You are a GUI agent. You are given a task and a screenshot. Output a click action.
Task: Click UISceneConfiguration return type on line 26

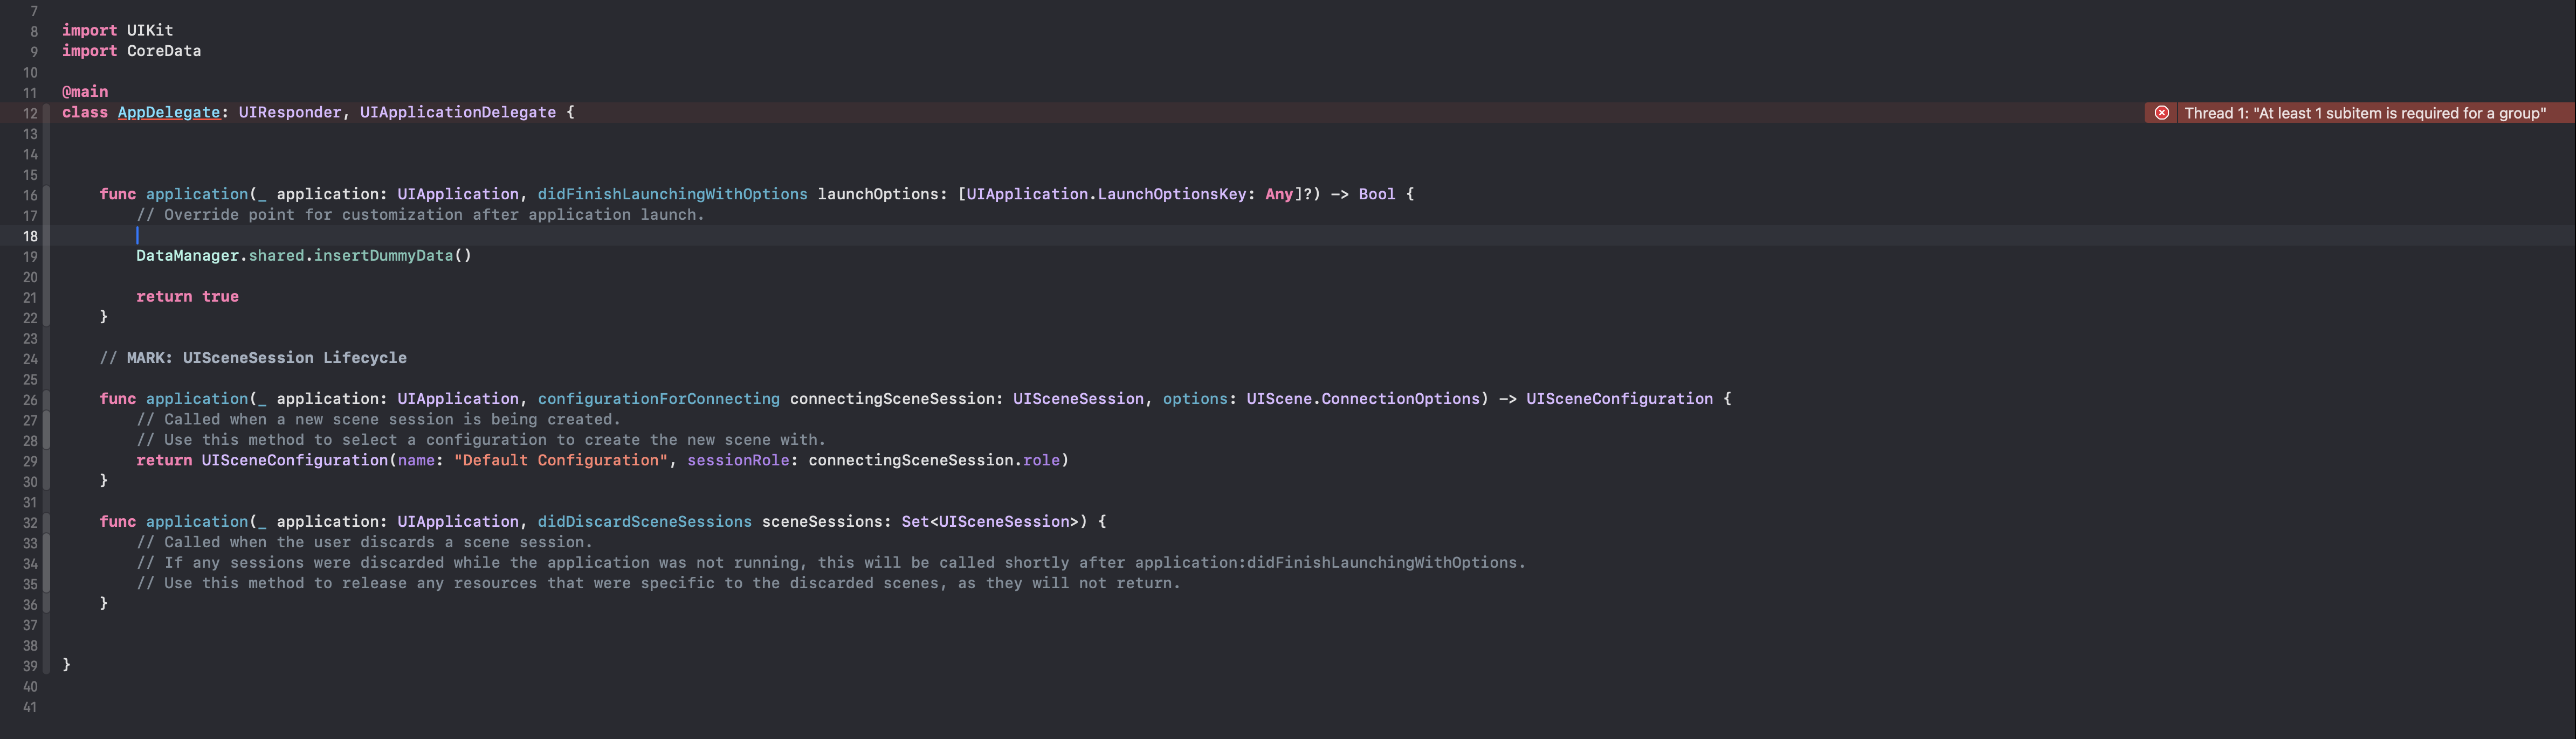(1619, 399)
